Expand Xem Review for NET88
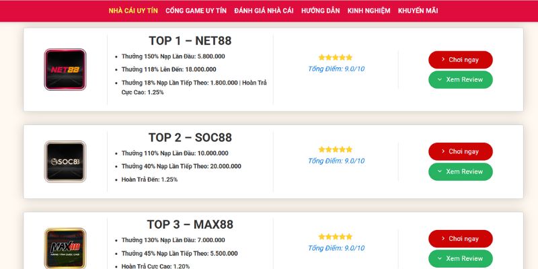 [x=461, y=79]
